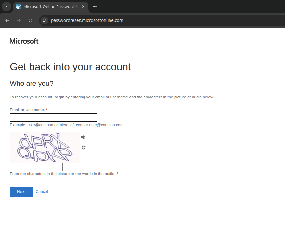Expand the tab search dropdown
This screenshot has width=285, height=245.
click(6, 6)
